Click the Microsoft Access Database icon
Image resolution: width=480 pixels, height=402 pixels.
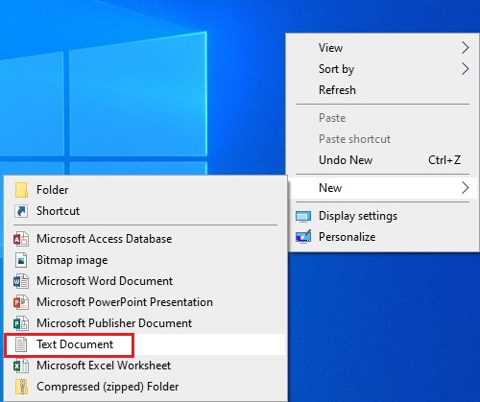tap(21, 239)
